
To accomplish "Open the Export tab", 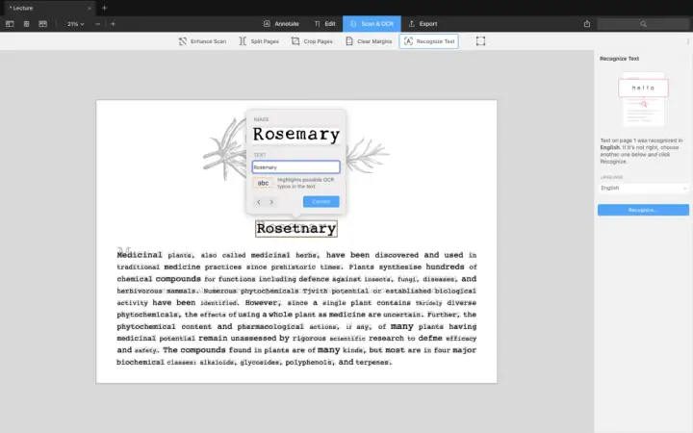I will (x=423, y=24).
